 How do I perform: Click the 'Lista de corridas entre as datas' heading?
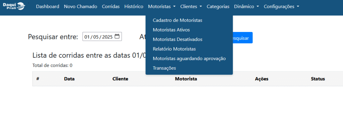tap(89, 55)
